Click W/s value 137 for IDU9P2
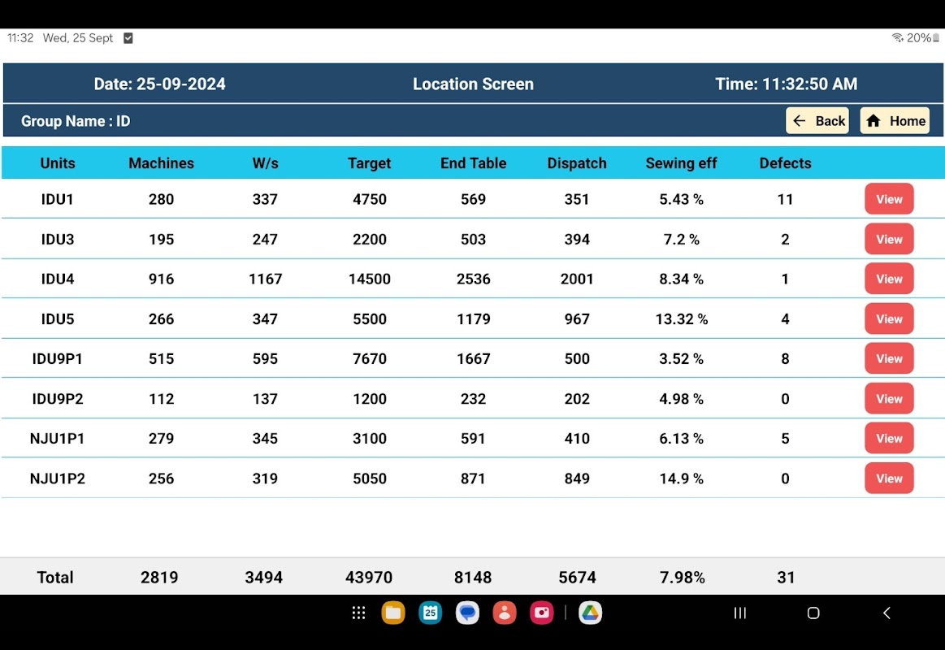 [265, 399]
